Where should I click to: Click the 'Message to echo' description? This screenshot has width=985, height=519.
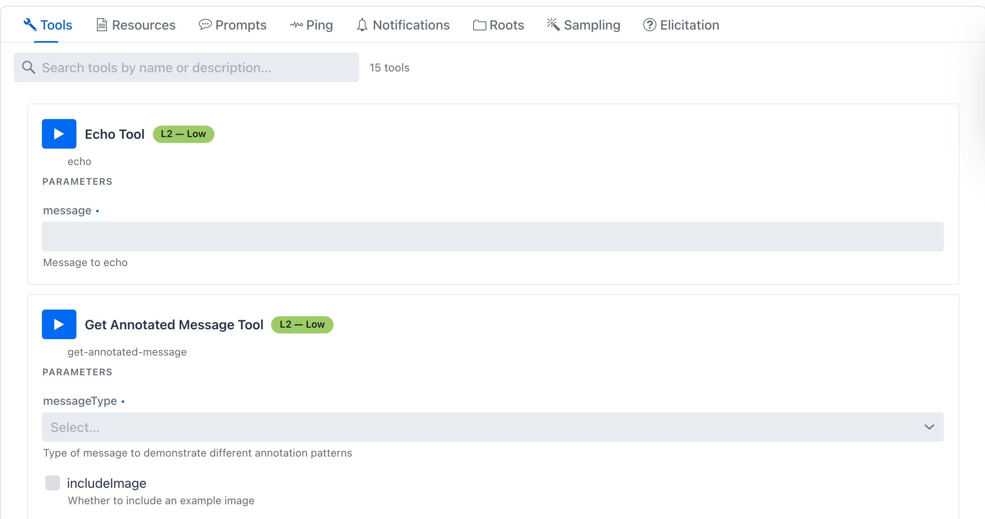(85, 262)
